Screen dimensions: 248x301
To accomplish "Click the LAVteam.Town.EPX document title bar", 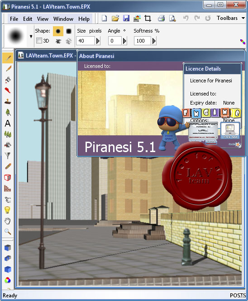I will point(46,56).
